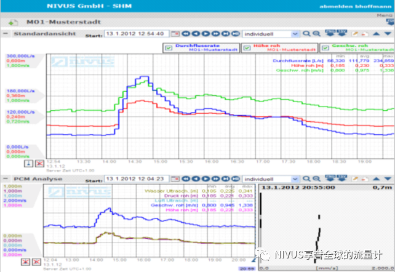Download Standardansicht chart as PNG
Image resolution: width=395 pixels, height=272 pixels.
click(330, 33)
